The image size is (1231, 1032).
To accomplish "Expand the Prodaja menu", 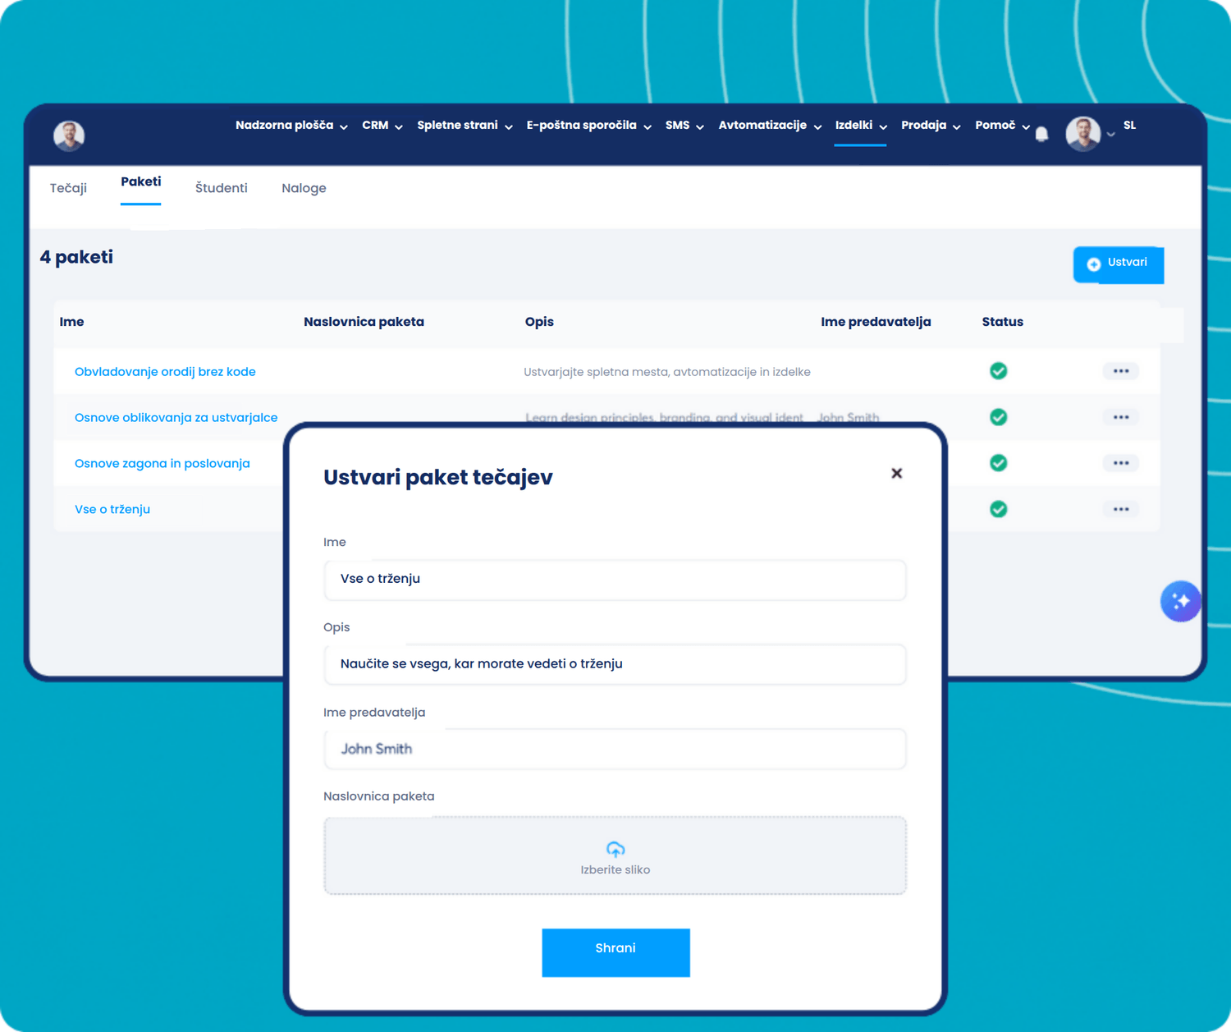I will (931, 126).
